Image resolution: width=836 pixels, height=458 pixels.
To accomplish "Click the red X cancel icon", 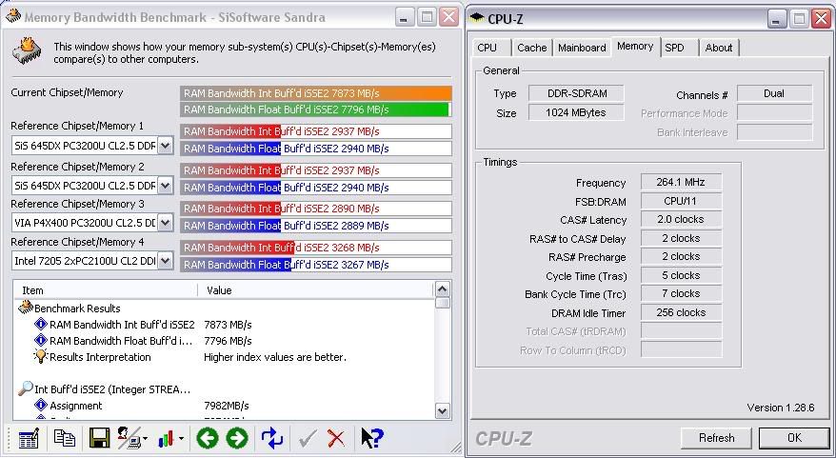I will (336, 439).
